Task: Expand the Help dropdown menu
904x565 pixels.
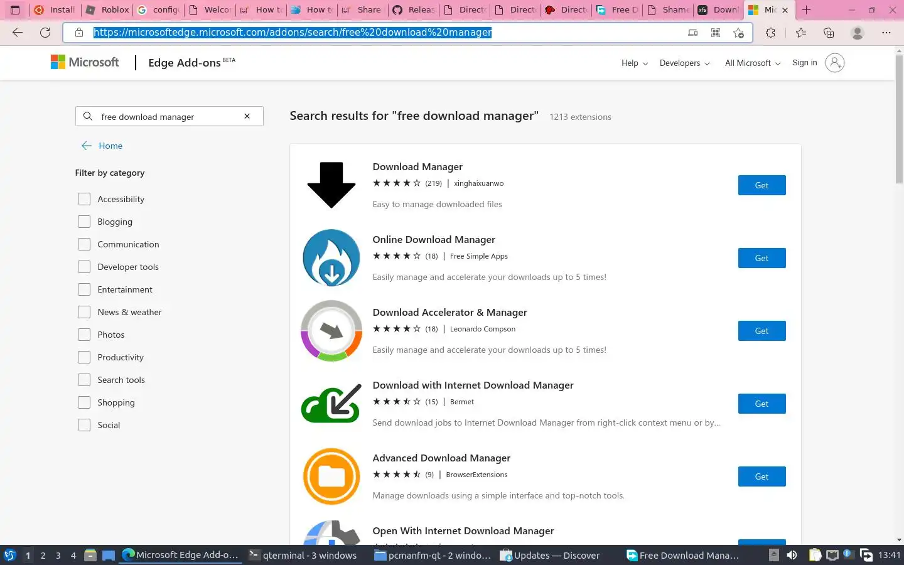Action: (634, 63)
